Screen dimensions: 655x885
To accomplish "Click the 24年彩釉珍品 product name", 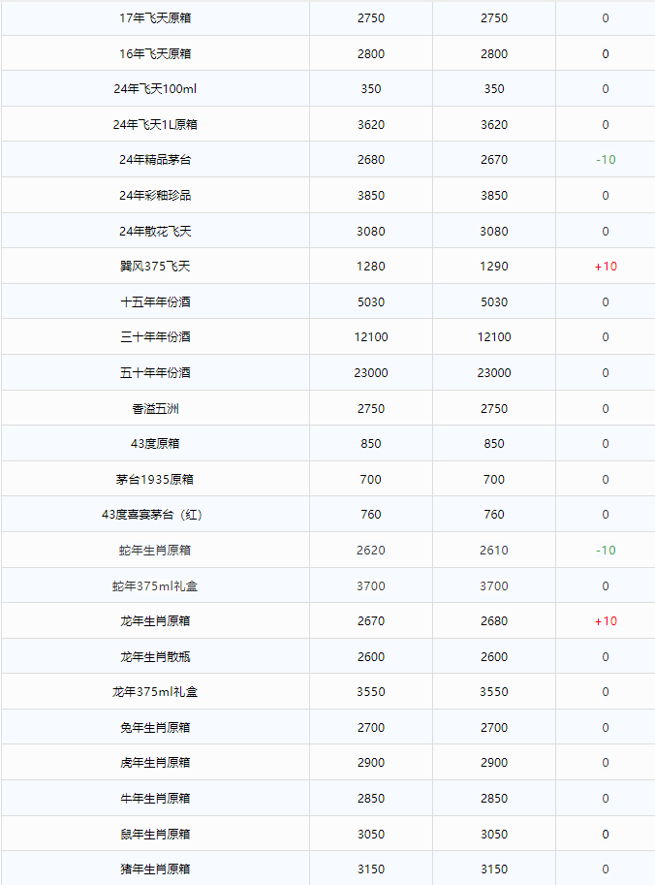I will tap(155, 195).
